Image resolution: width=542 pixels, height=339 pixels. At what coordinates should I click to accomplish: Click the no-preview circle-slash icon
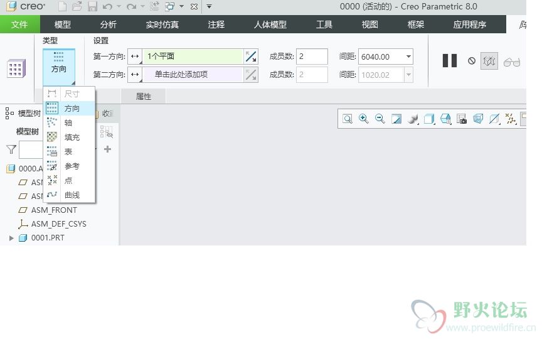tap(472, 61)
